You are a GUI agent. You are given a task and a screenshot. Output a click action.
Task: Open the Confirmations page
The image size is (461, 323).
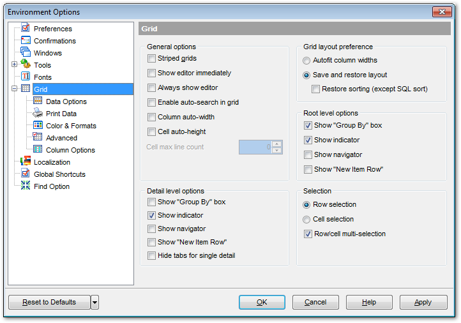coord(55,41)
